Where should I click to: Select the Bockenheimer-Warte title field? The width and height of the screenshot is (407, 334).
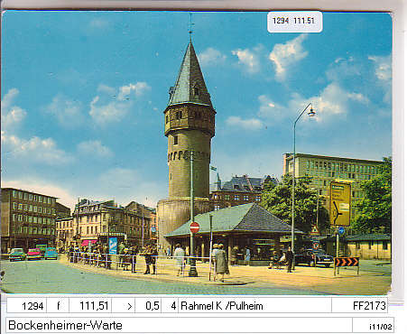tap(179, 325)
